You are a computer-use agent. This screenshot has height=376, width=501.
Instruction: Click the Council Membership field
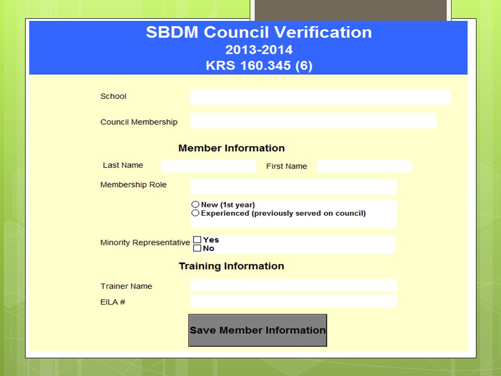click(313, 121)
